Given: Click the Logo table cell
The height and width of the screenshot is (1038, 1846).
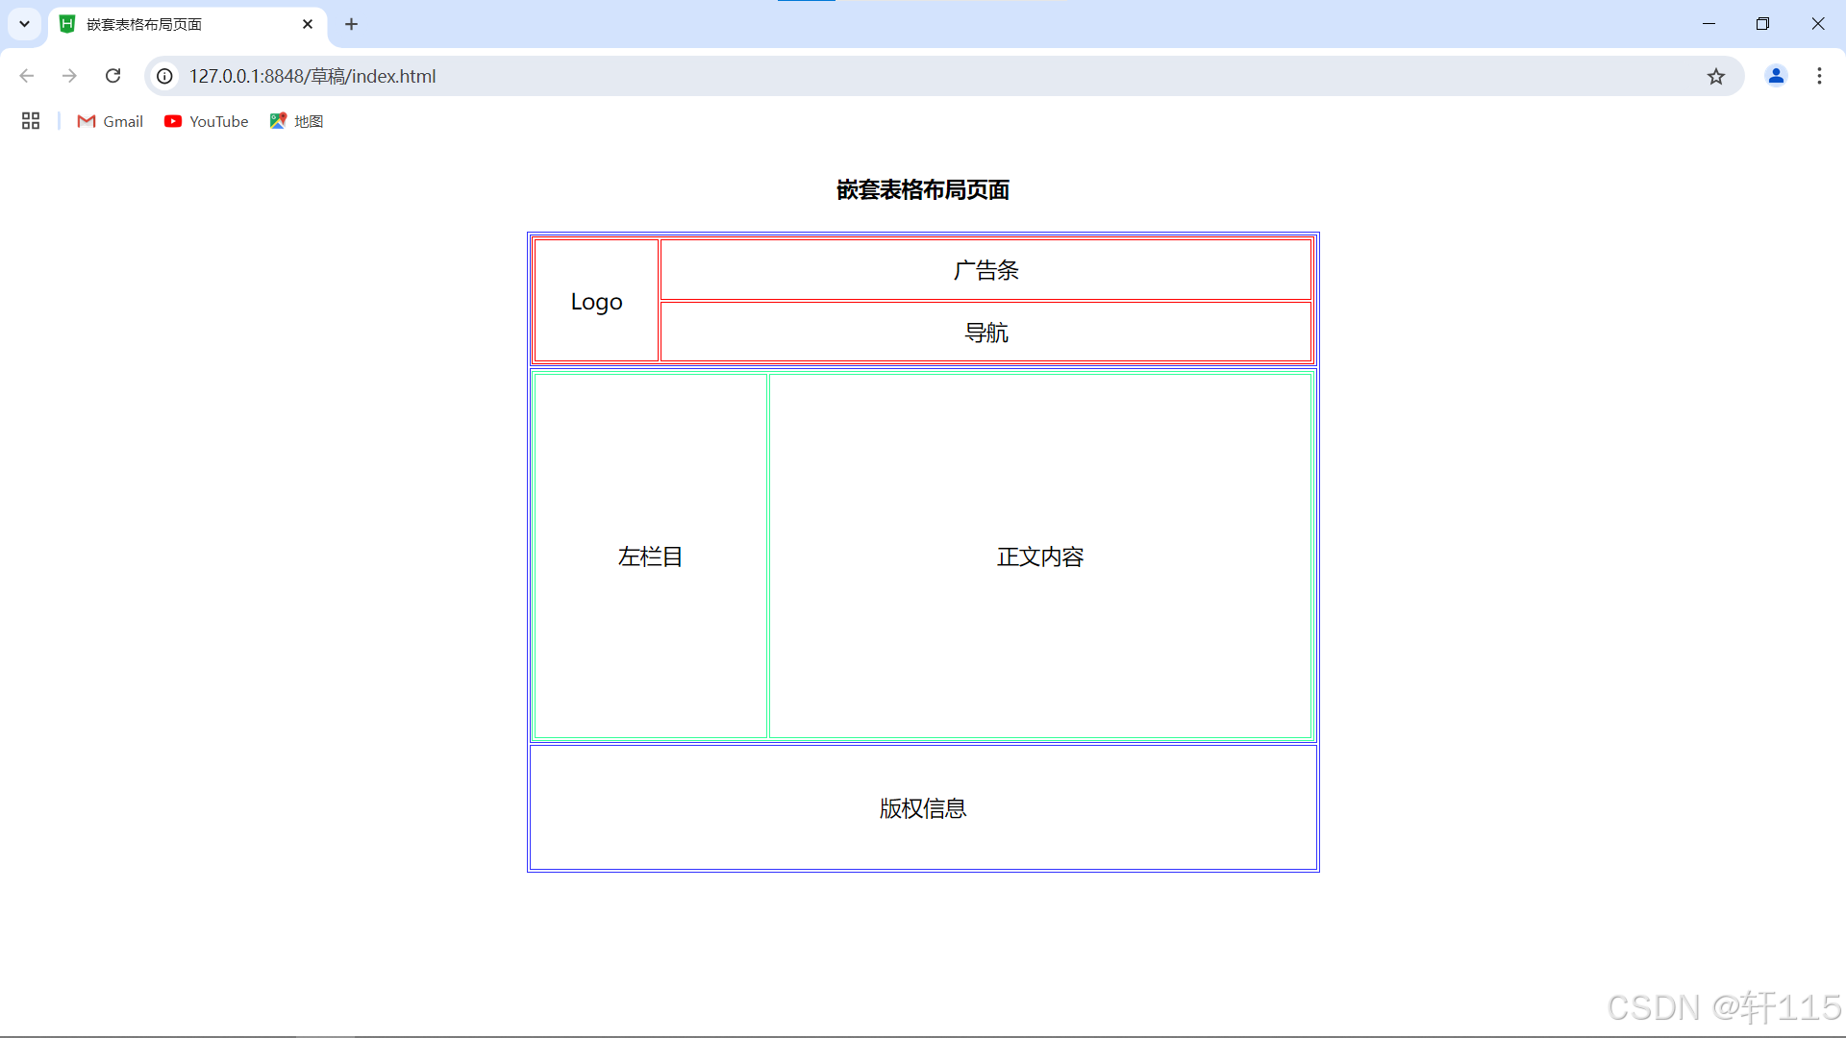Looking at the screenshot, I should point(596,302).
